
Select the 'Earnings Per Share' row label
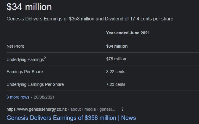(25, 72)
